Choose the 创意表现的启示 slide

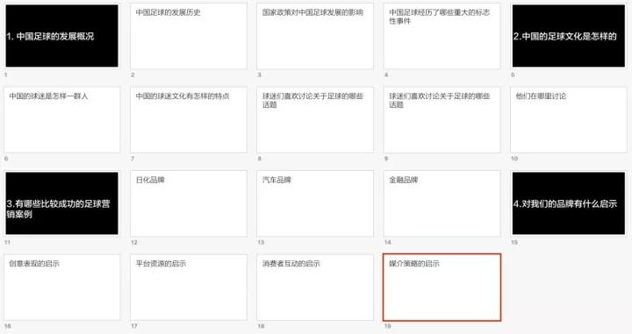click(x=61, y=288)
